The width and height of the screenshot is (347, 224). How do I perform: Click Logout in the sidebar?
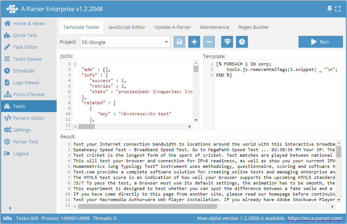(21, 153)
